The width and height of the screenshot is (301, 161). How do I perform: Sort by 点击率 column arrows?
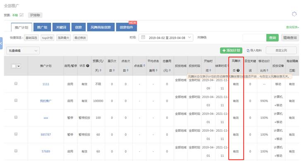pos(144,66)
